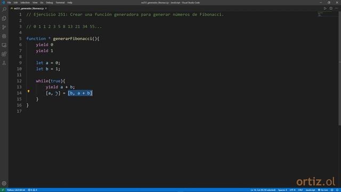The width and height of the screenshot is (341, 192).
Task: Open the View menu
Action: click(x=35, y=3)
